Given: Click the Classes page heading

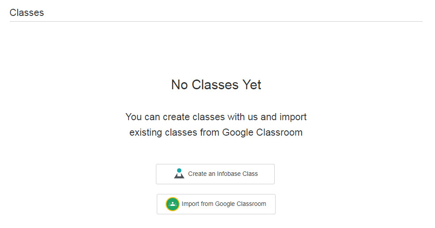Looking at the screenshot, I should [x=27, y=12].
